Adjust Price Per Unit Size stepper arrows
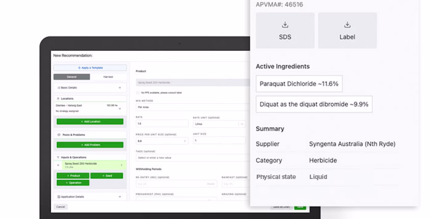 tap(185, 141)
